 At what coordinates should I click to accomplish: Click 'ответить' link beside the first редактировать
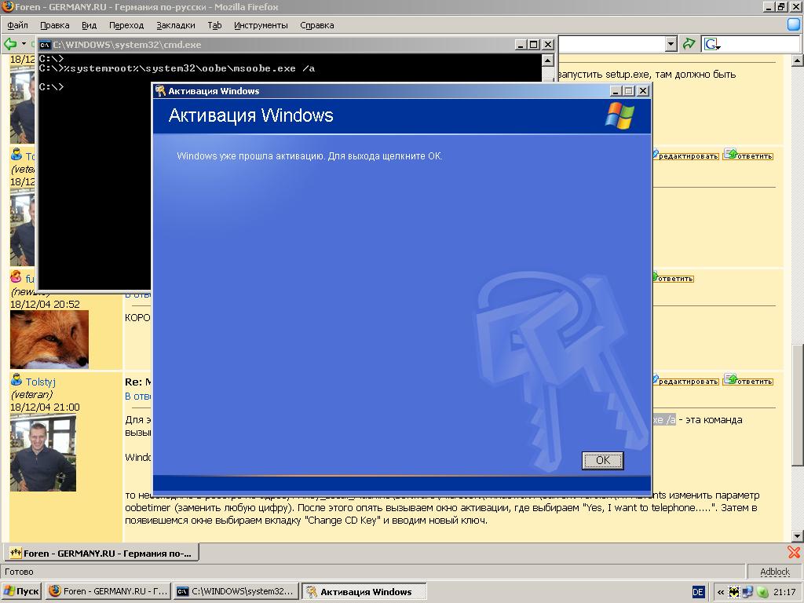[748, 155]
